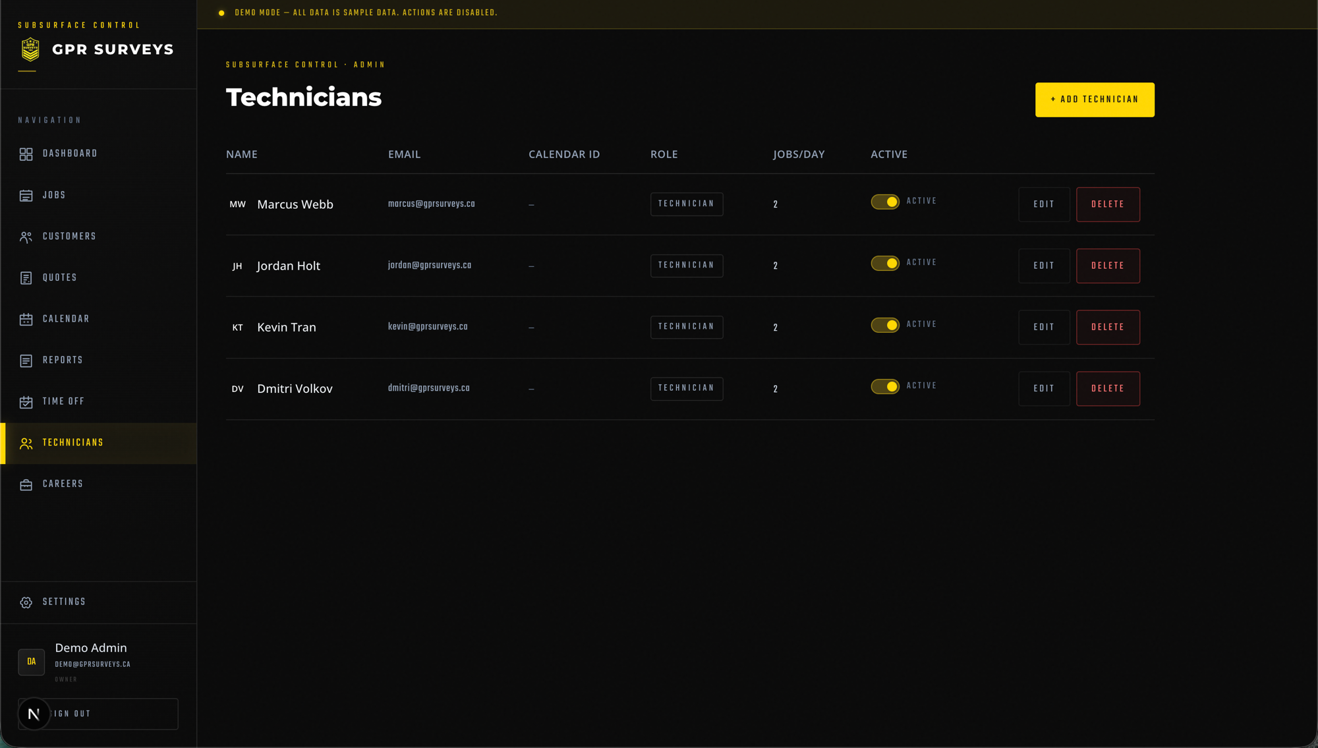Toggle Dmitri Volkov's active switch
This screenshot has width=1318, height=748.
(x=885, y=387)
